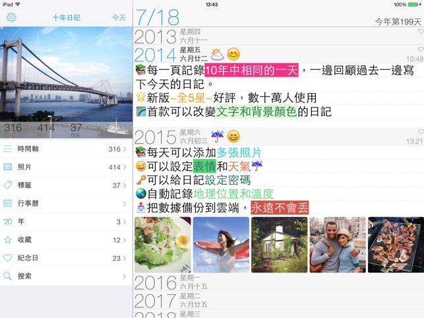Expand chevron beside 標籤 37

click(x=125, y=185)
